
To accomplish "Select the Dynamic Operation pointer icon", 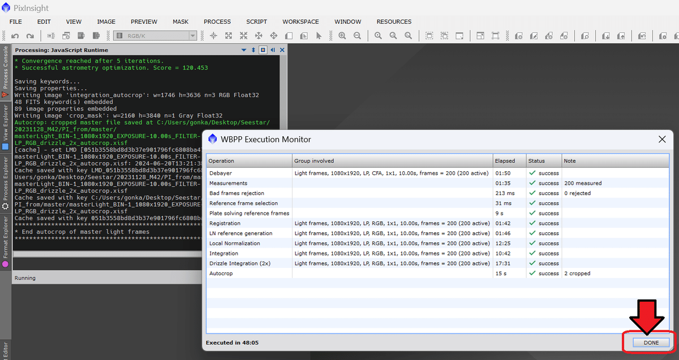I will pos(319,36).
